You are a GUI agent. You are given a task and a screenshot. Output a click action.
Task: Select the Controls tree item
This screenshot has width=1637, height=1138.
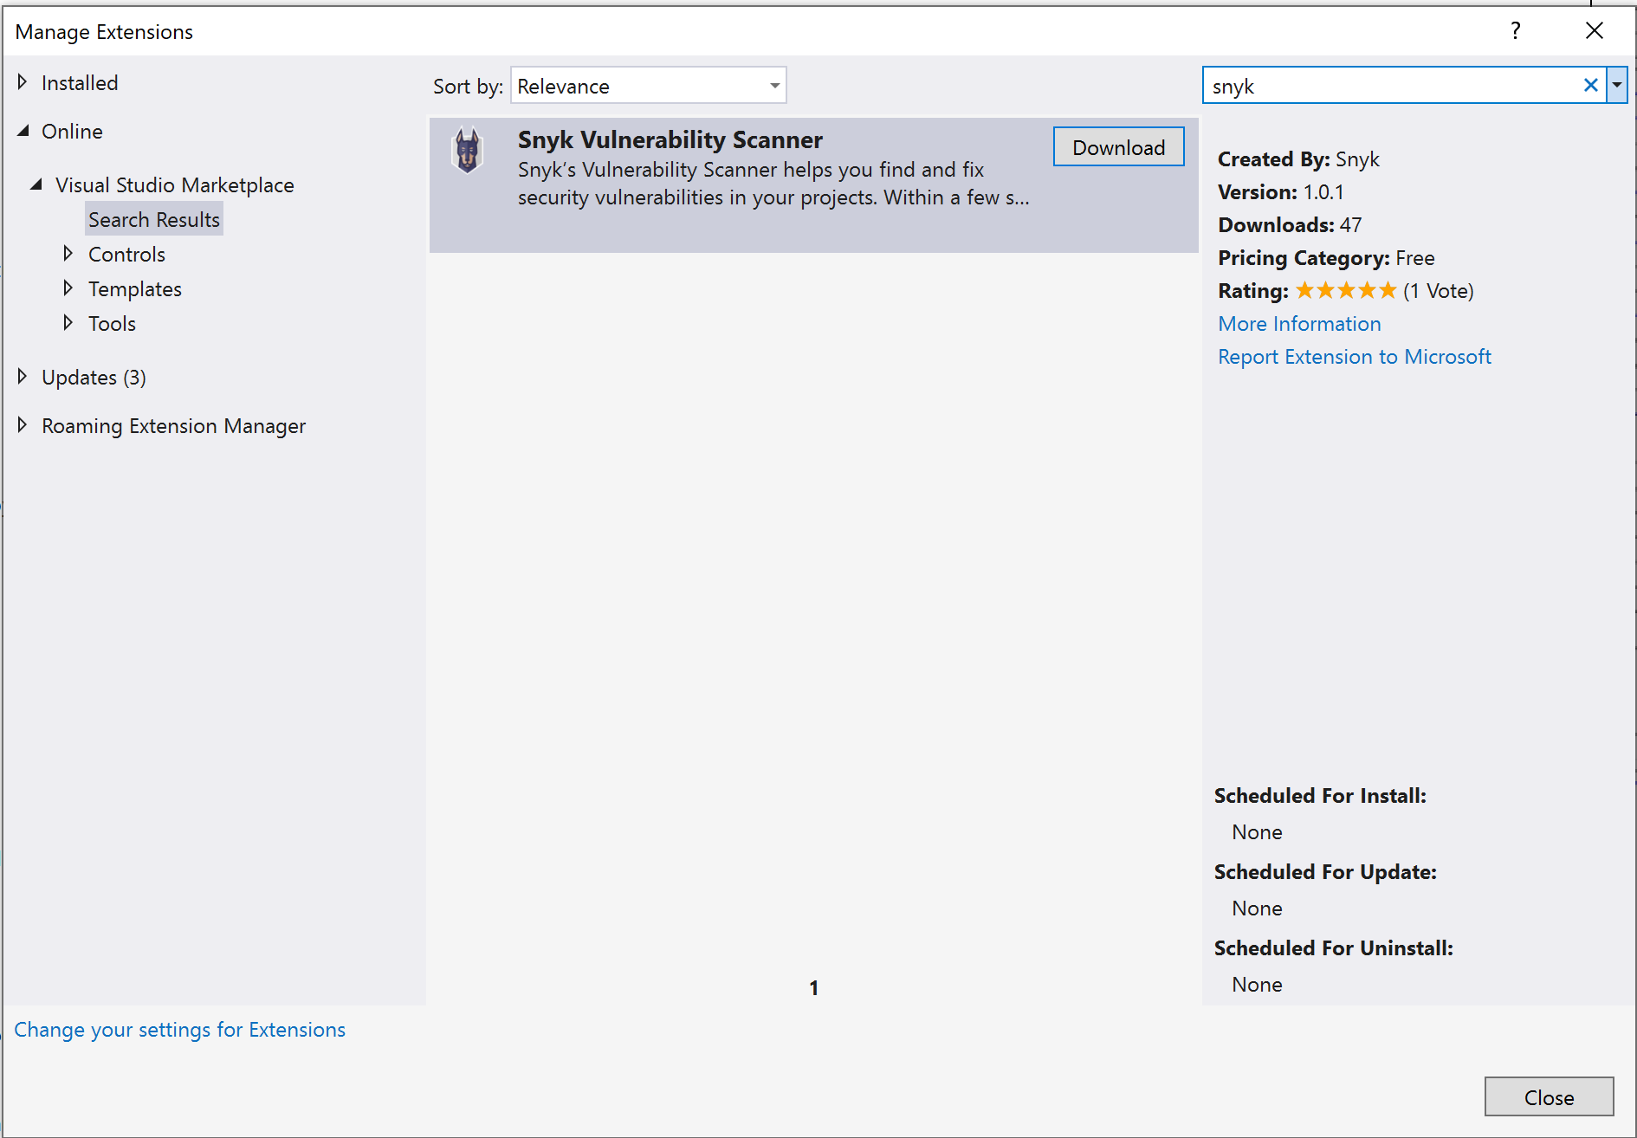(126, 255)
